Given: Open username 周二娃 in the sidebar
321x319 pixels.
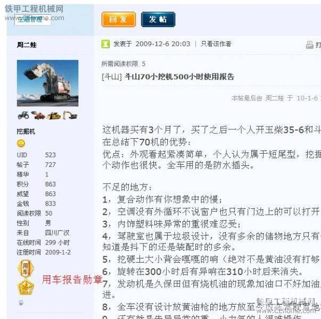Looking at the screenshot, I should pos(27,45).
